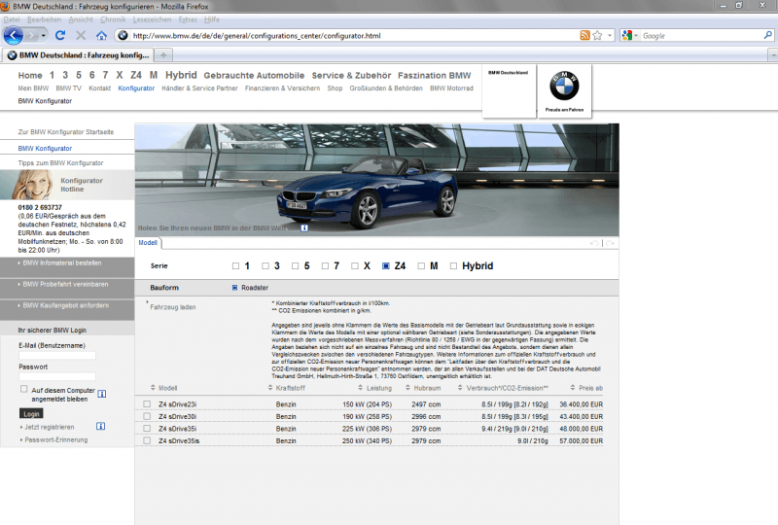Reload the page with the refresh icon

pyautogui.click(x=60, y=35)
